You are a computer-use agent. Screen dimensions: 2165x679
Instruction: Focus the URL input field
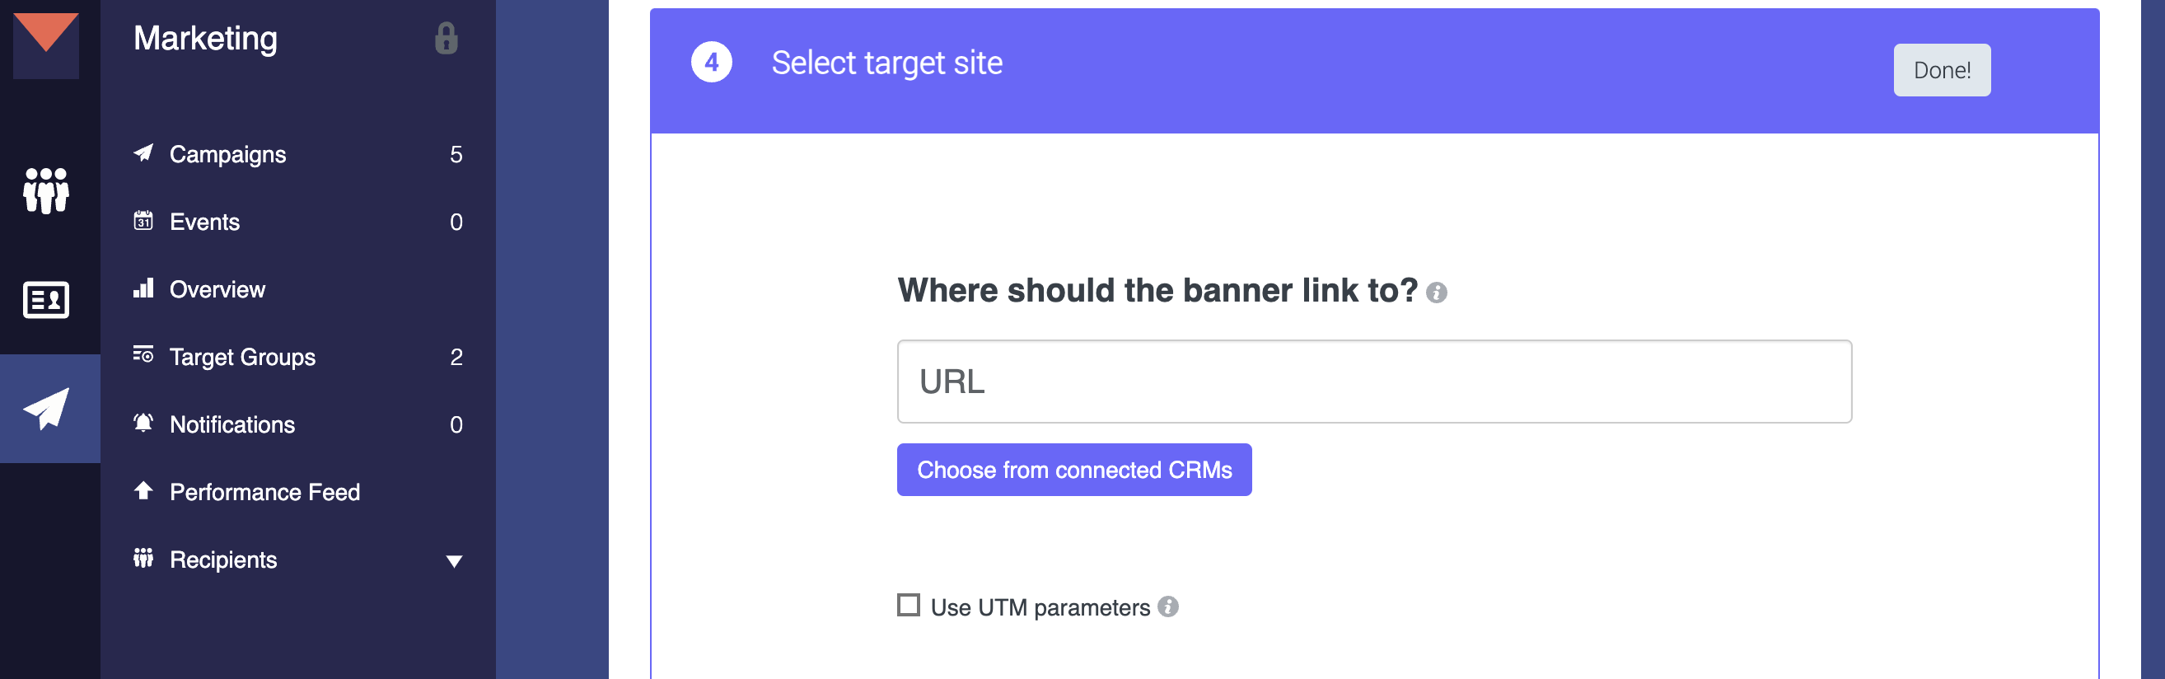[x=1373, y=382]
